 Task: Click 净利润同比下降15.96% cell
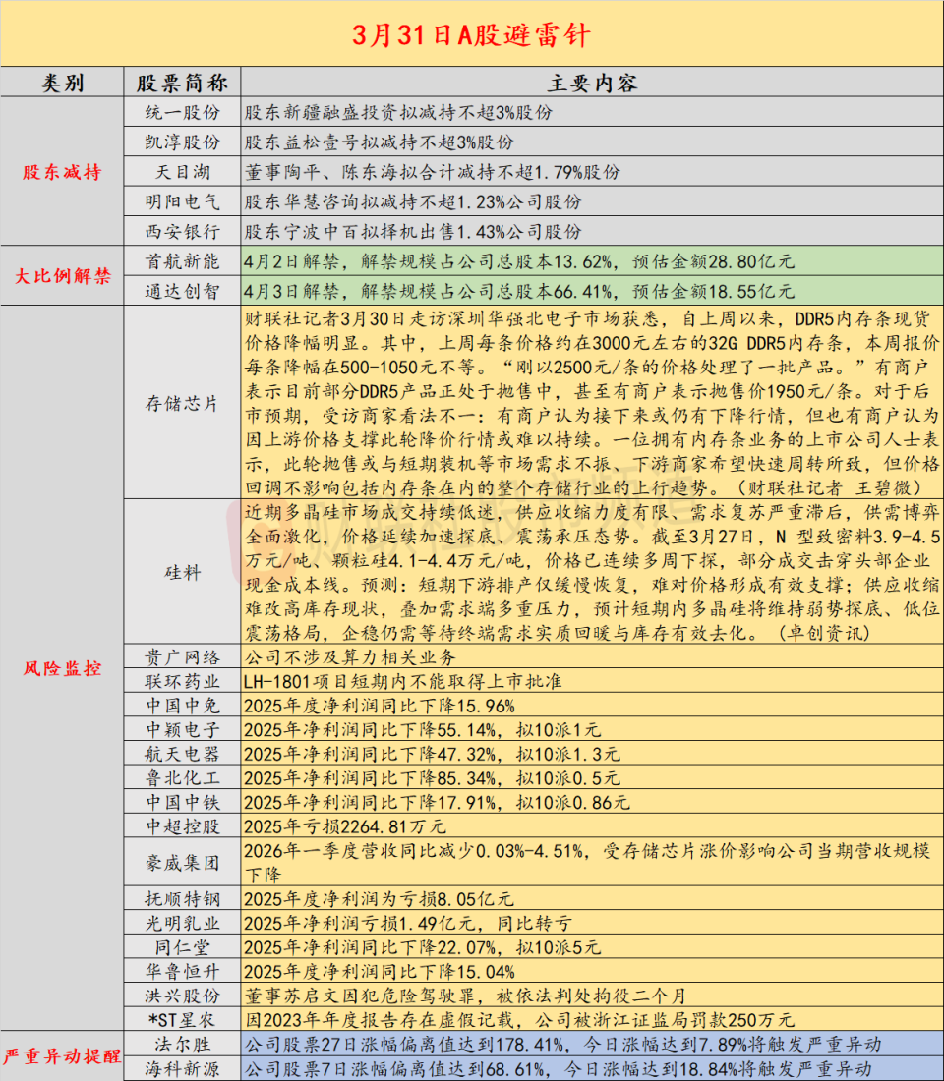point(592,705)
